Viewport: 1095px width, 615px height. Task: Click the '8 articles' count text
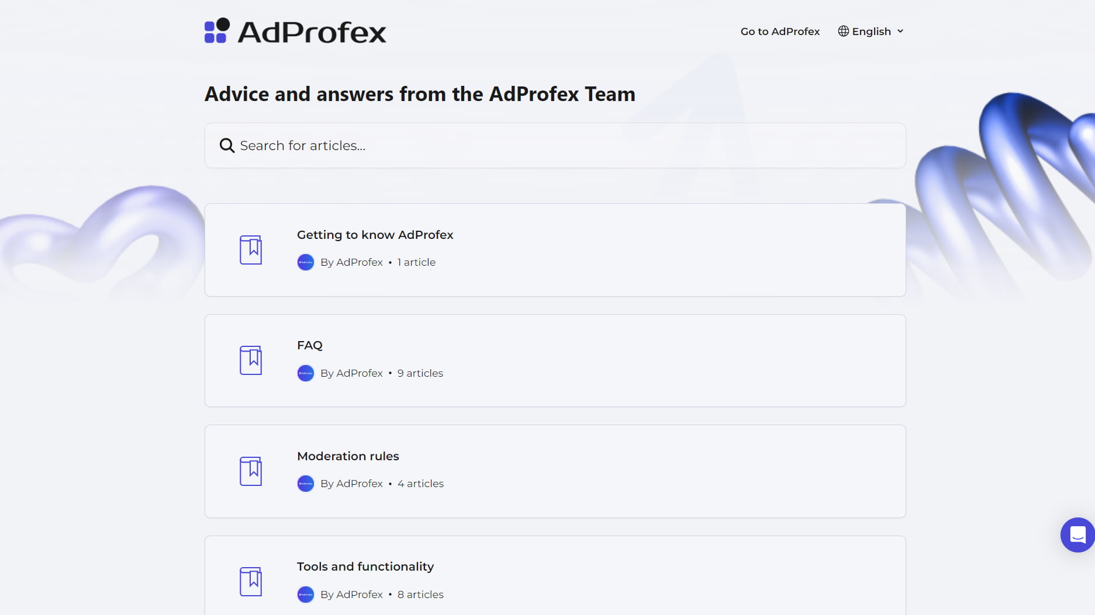click(x=420, y=595)
